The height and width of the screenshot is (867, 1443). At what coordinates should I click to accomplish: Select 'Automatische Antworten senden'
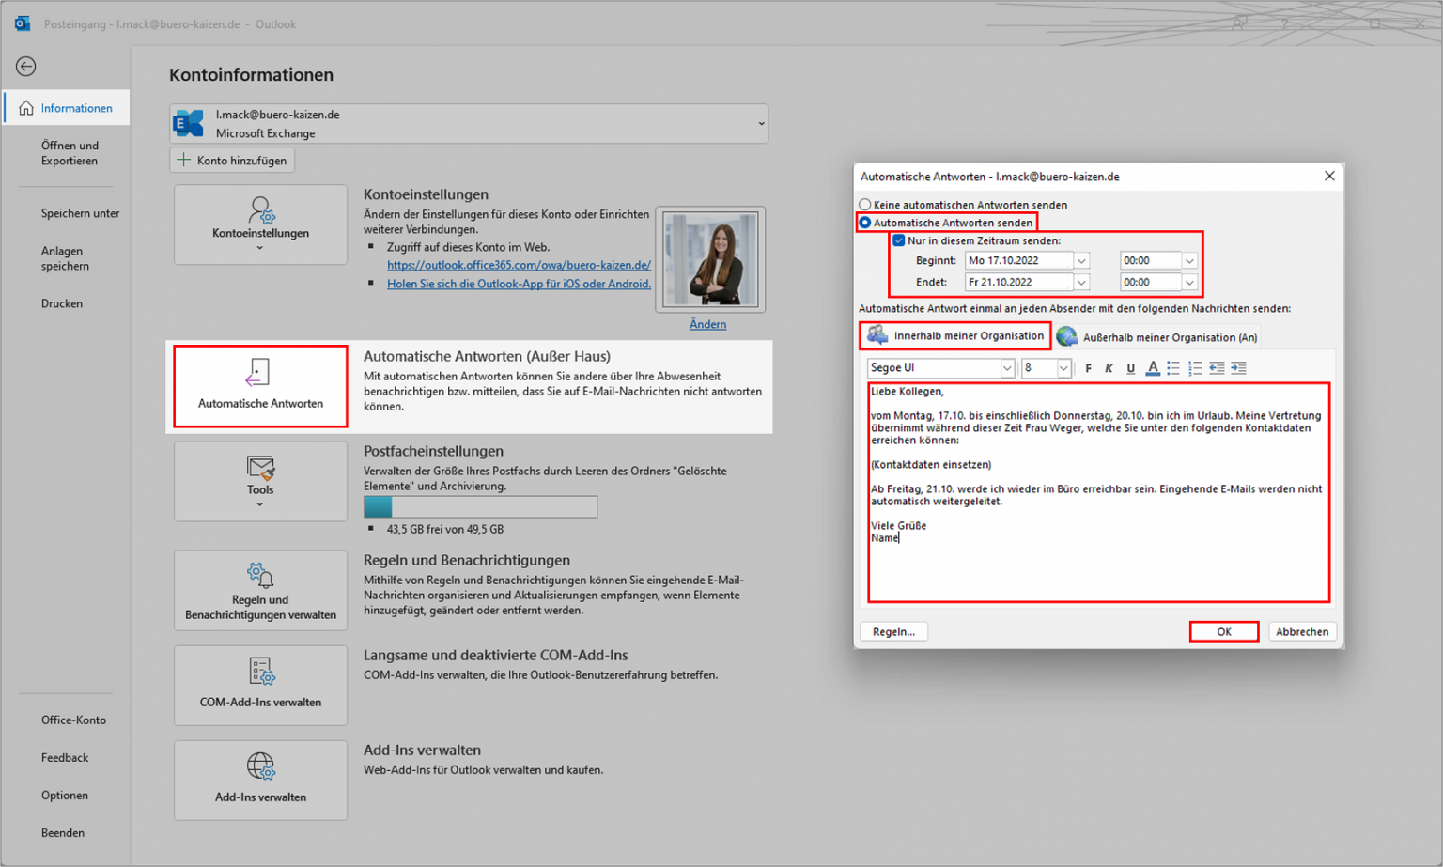(864, 223)
